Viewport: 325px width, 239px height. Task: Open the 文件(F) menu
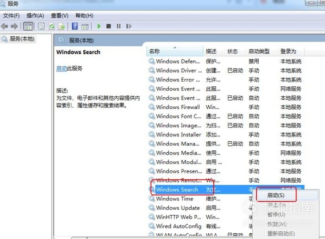coord(11,16)
